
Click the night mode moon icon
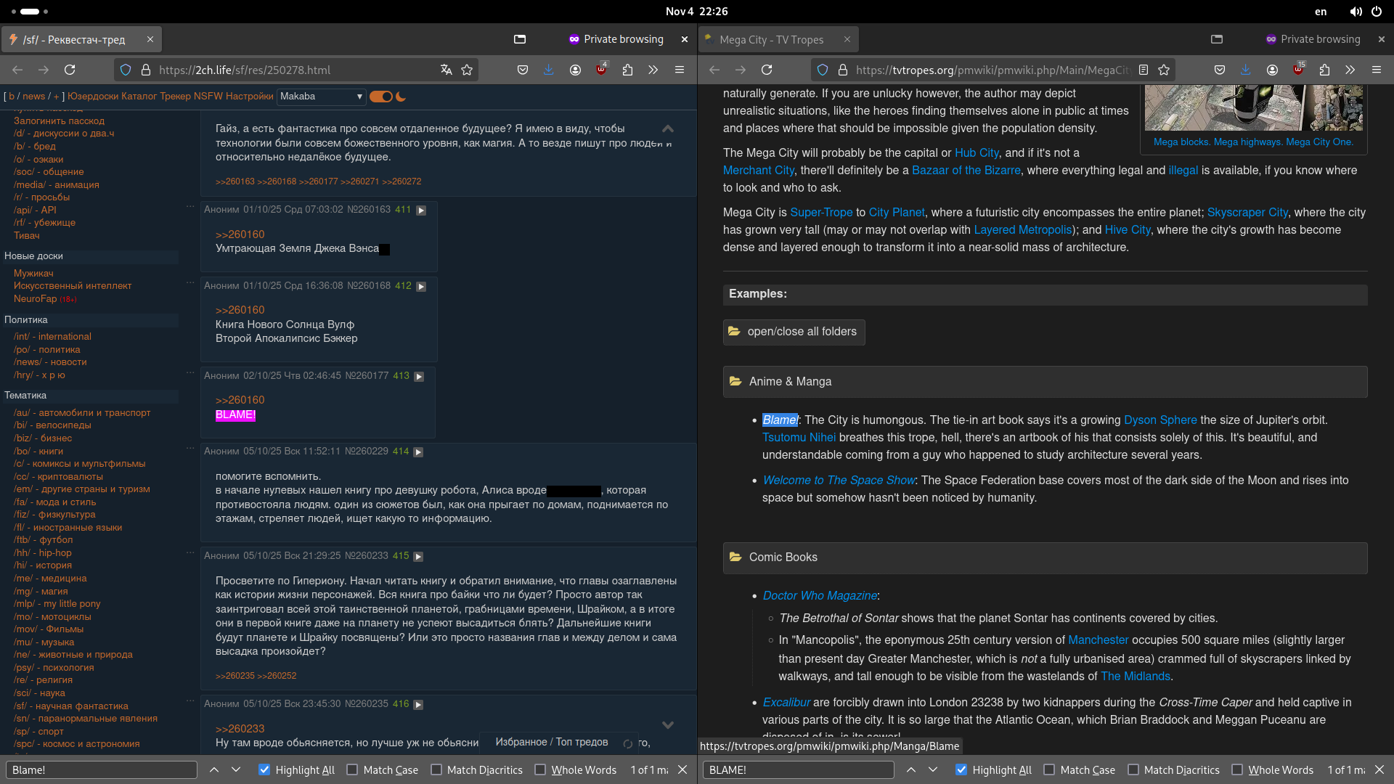tap(401, 97)
